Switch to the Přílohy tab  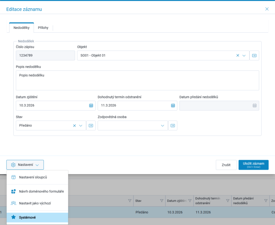[43, 28]
